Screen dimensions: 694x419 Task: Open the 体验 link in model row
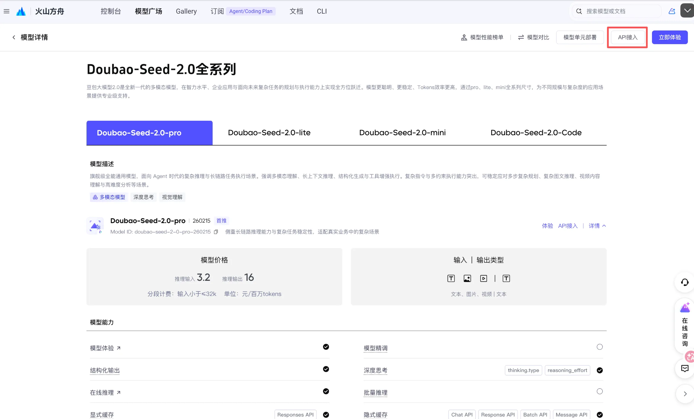click(x=547, y=226)
